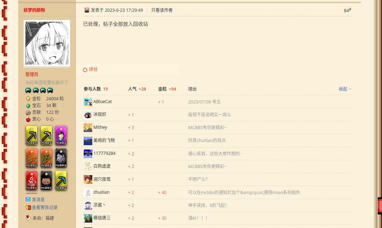Image resolution: width=382 pixels, height=228 pixels.
Task: Click the magenta player-portrait MCBBS medal
Action: (x=61, y=135)
